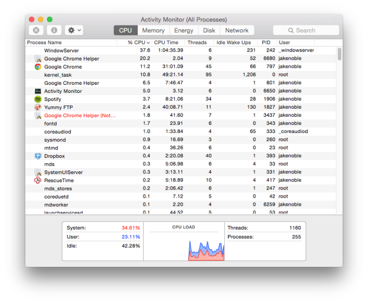The image size is (368, 303).
Task: Click the System 34.61% value
Action: (x=131, y=228)
